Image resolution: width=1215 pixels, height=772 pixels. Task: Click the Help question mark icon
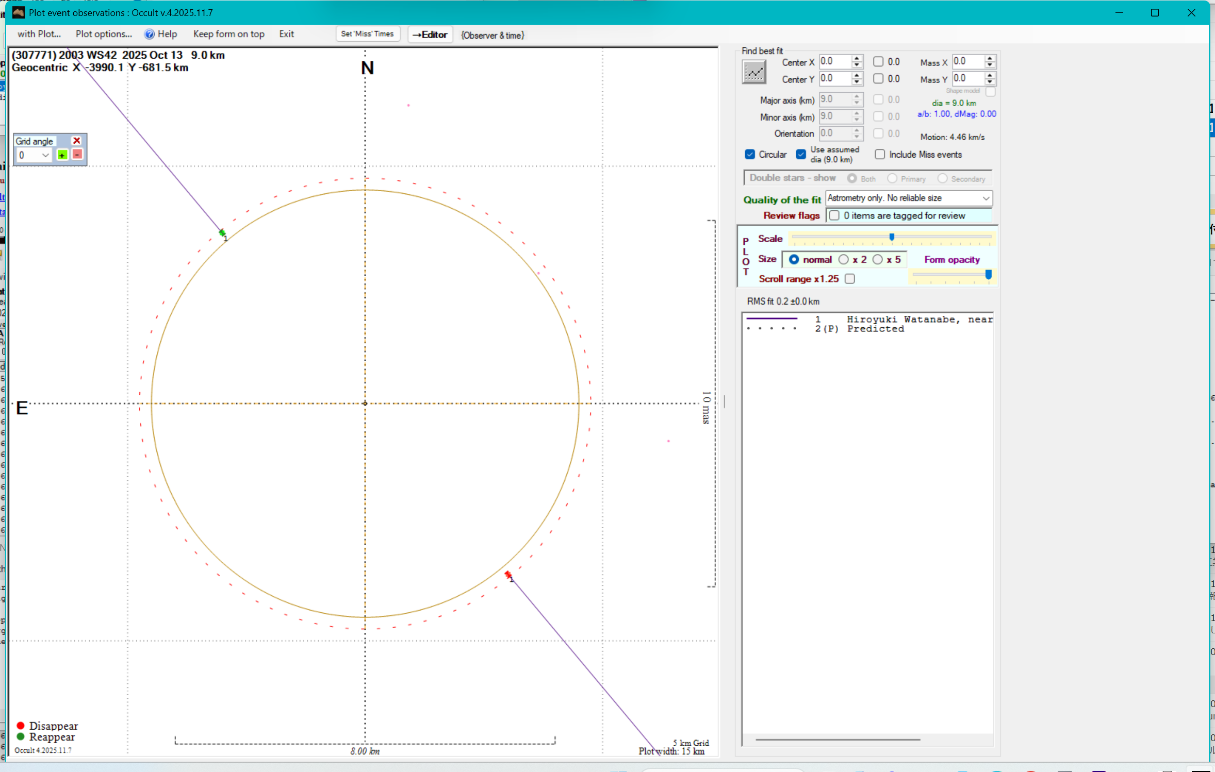click(149, 34)
